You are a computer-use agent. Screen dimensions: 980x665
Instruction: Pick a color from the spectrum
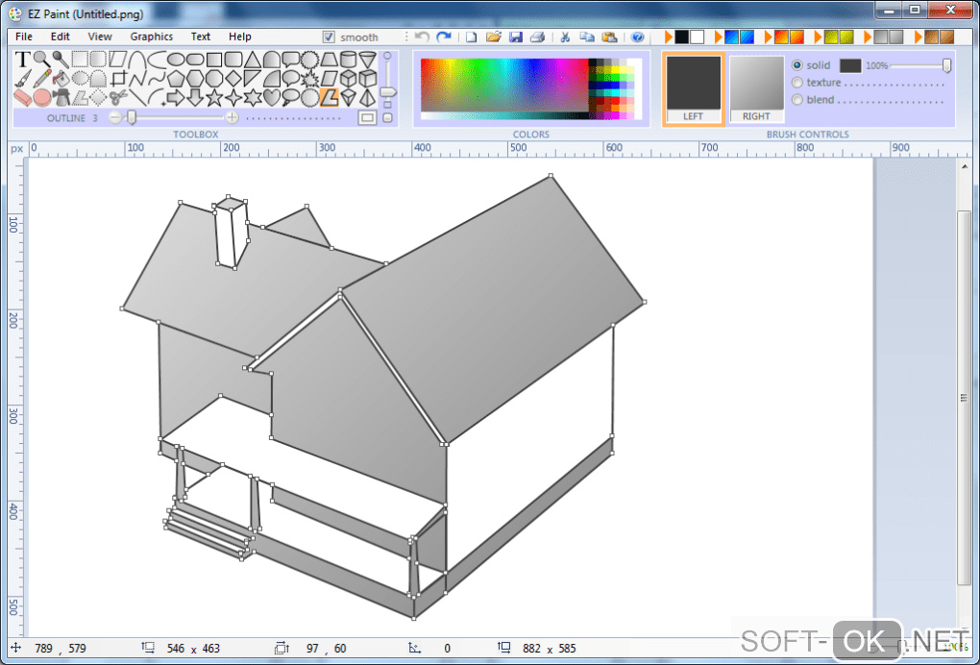point(503,86)
